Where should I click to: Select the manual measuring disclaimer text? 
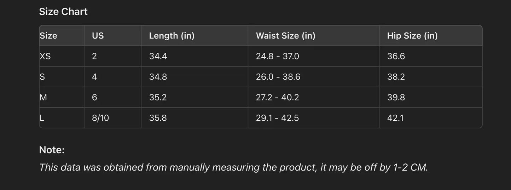pyautogui.click(x=233, y=167)
